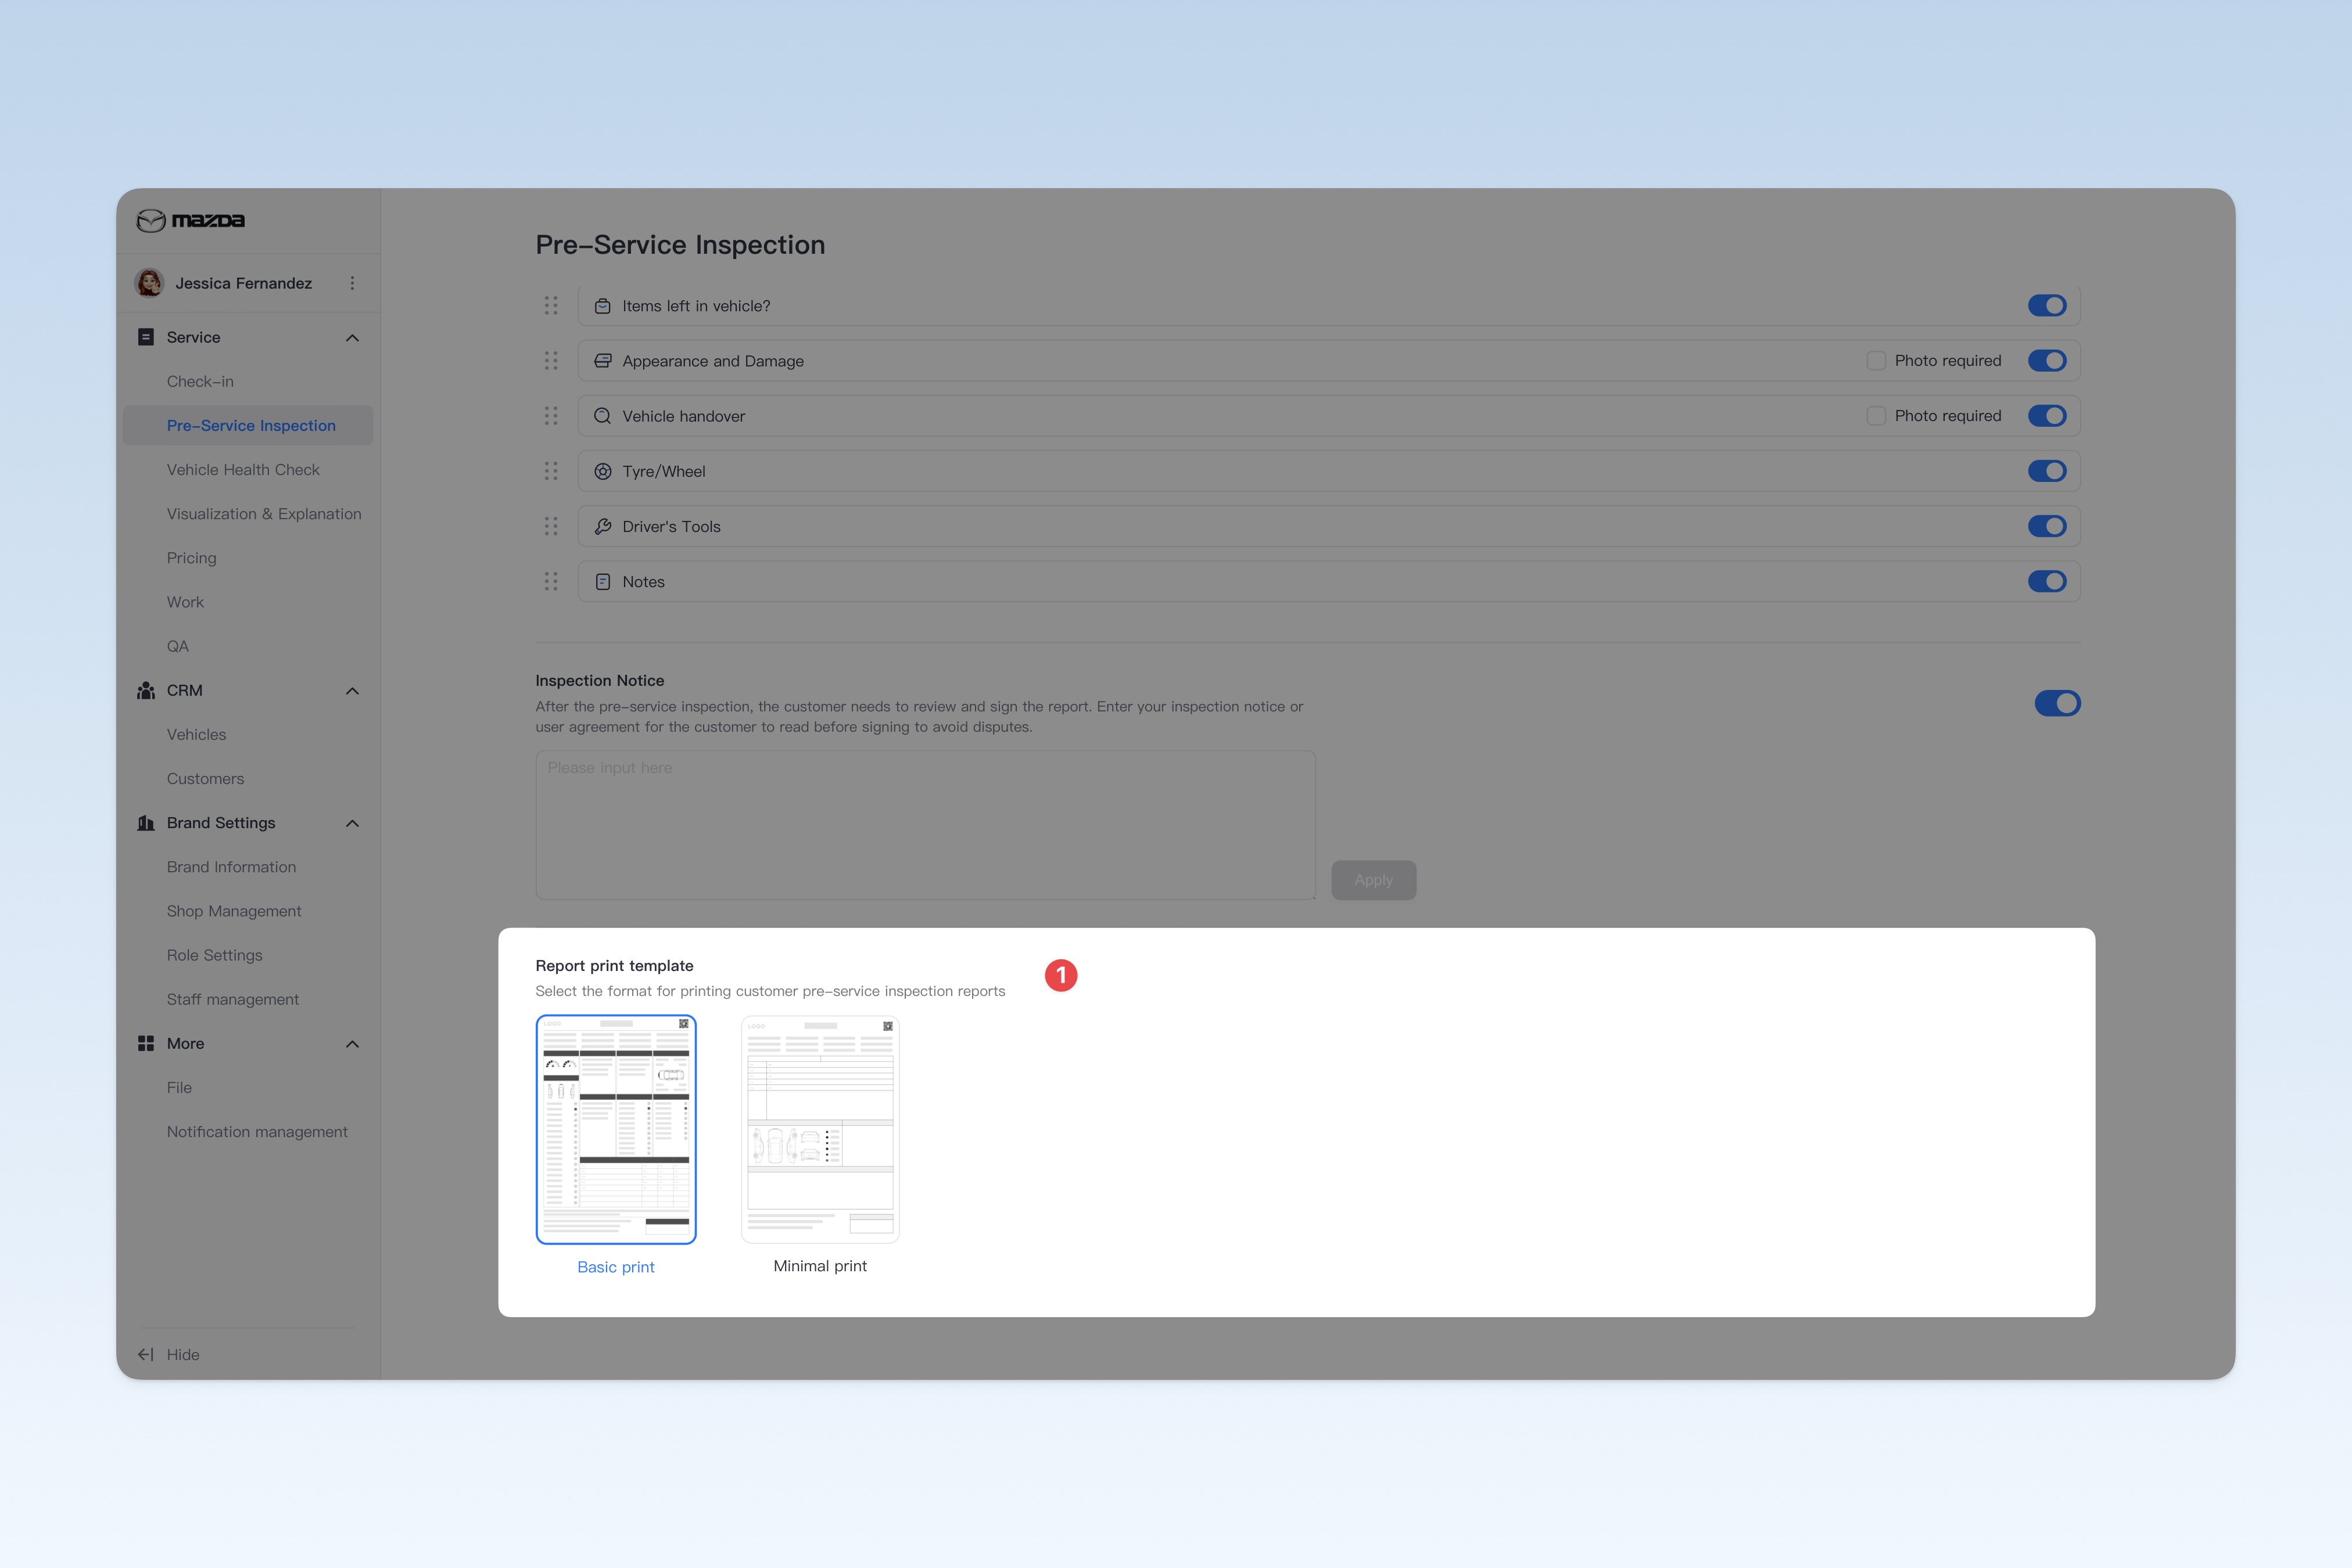Click the Hide sidebar arrow icon
This screenshot has width=2352, height=1568.
coord(146,1354)
